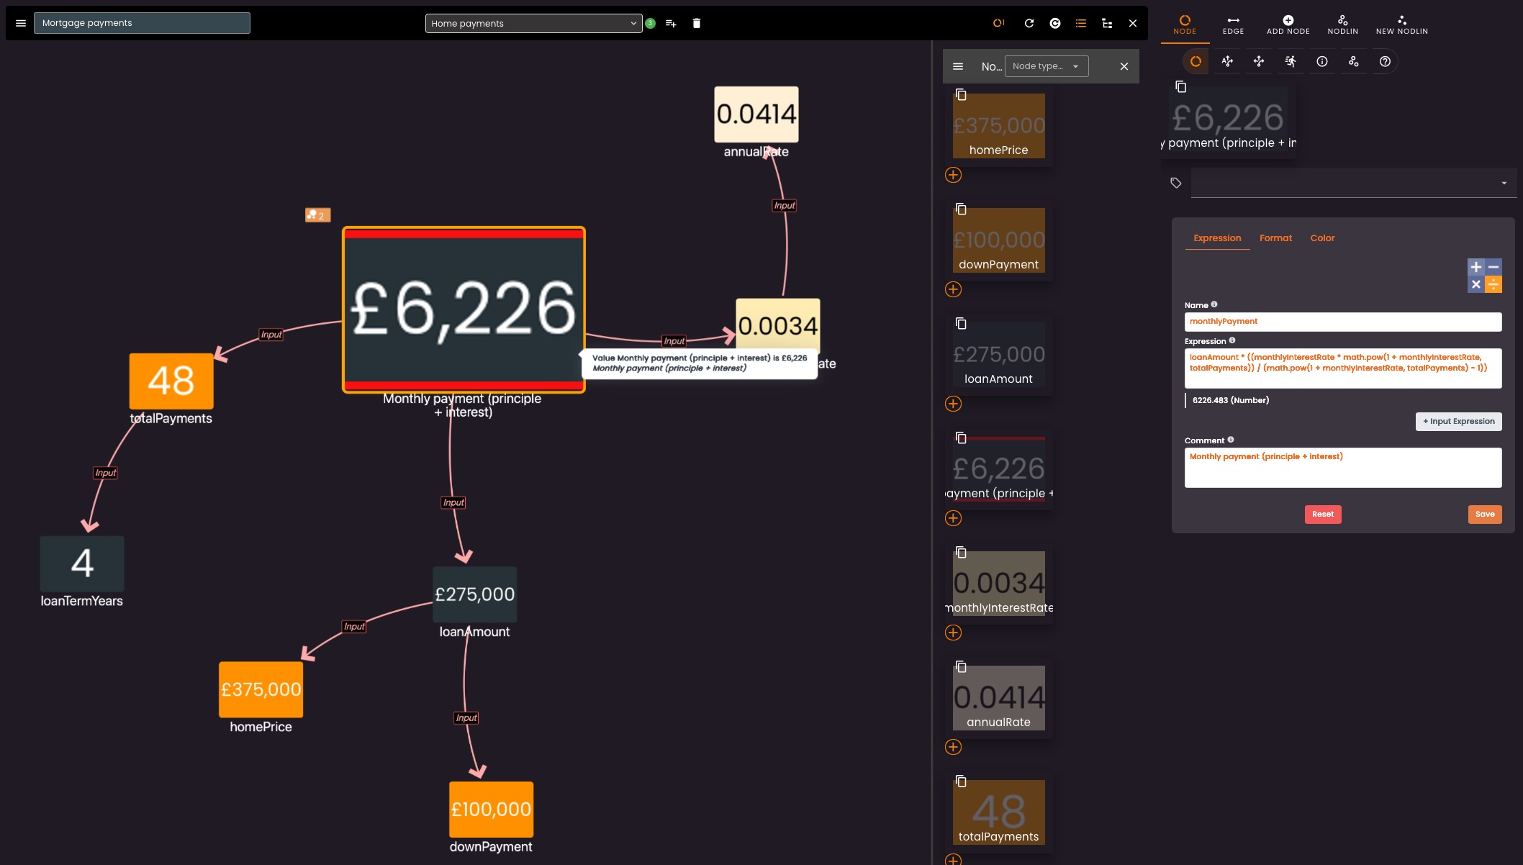Open the ADD NODE tab
Screen dimensions: 1523x865
point(1288,24)
